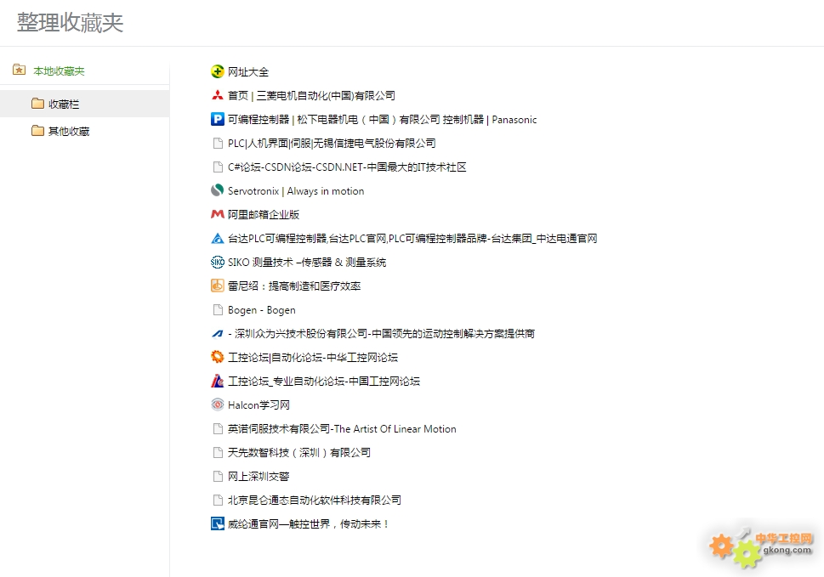Open 首页 | 三菱电机自动化 bookmark

tap(311, 95)
